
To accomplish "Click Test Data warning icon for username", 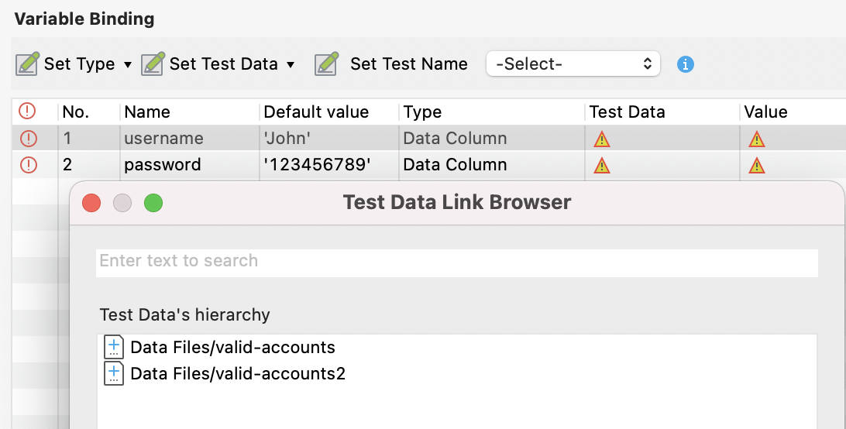I will point(601,139).
